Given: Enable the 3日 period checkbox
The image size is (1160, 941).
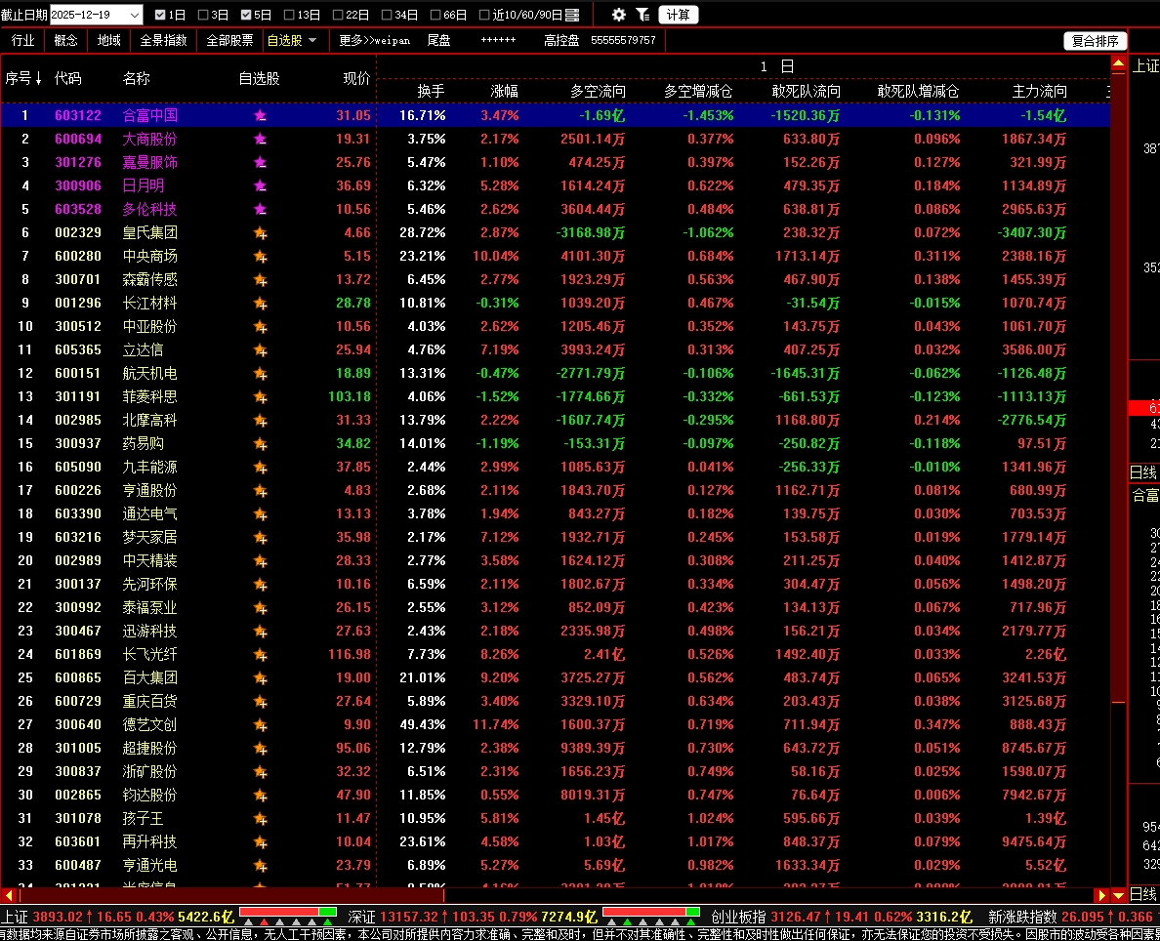Looking at the screenshot, I should pos(203,15).
